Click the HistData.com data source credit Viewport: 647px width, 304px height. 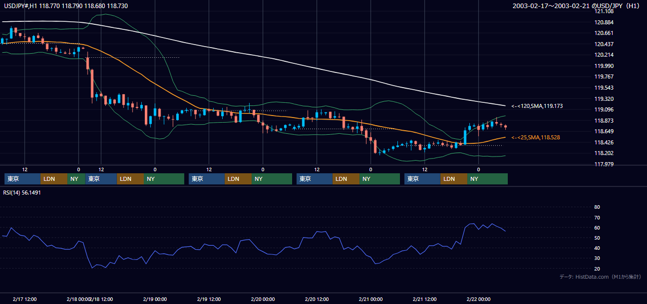pos(600,277)
